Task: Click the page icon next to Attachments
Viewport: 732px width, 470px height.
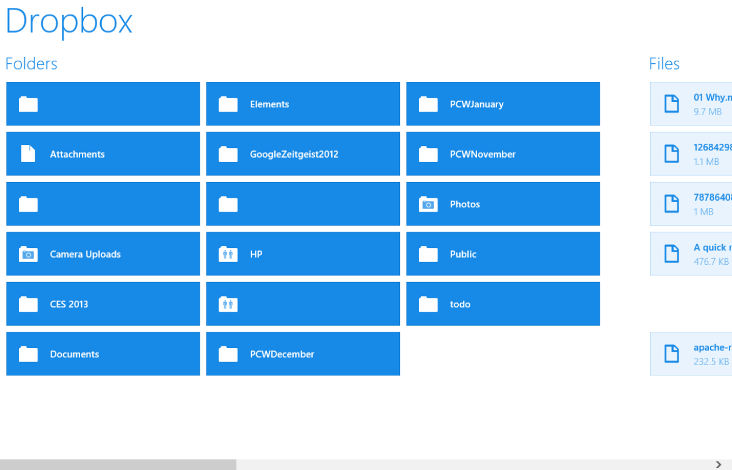Action: click(x=28, y=154)
